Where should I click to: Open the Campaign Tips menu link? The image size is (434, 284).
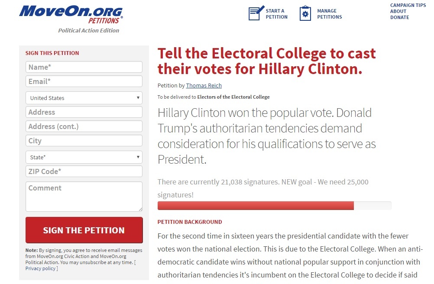click(x=408, y=5)
